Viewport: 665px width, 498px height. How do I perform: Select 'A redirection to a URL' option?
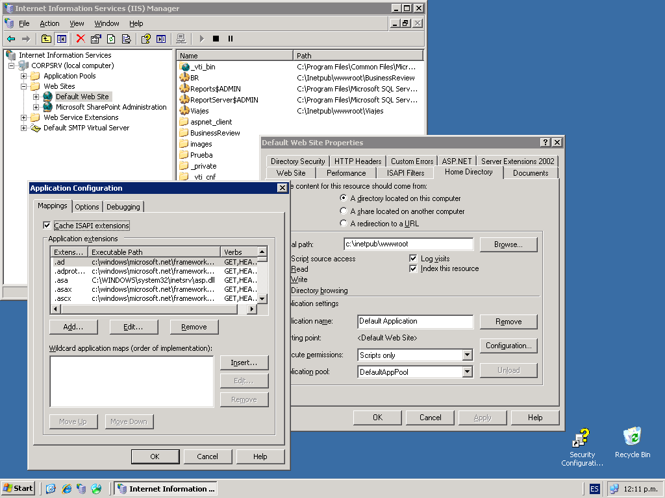pyautogui.click(x=344, y=223)
